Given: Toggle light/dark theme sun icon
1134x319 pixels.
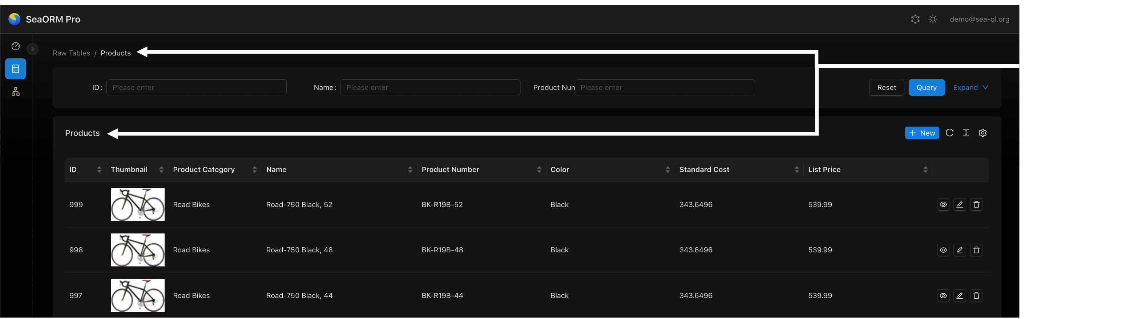Looking at the screenshot, I should tap(933, 19).
